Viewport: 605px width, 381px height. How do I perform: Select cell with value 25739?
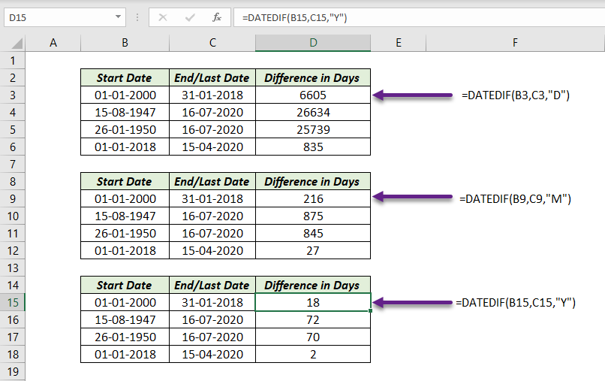pyautogui.click(x=313, y=129)
